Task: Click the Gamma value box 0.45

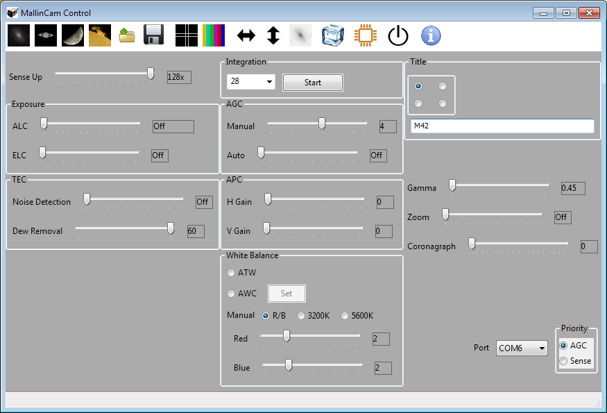Action: coord(573,188)
